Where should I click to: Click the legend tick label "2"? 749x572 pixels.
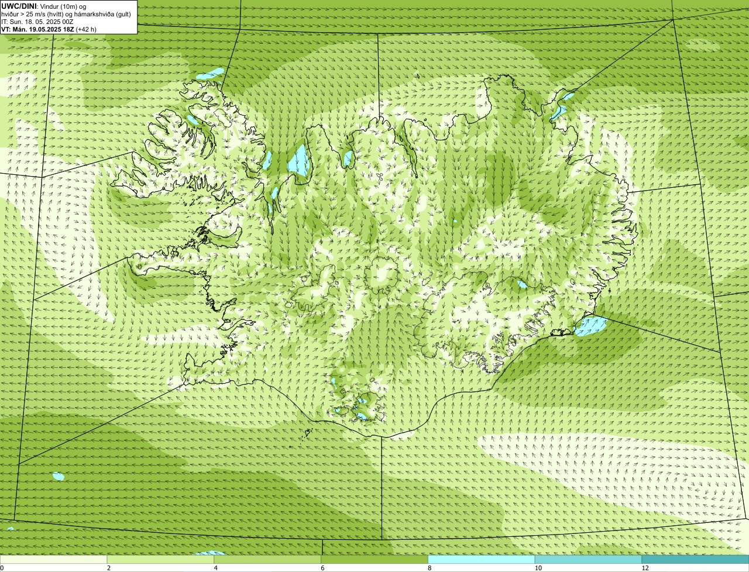pyautogui.click(x=108, y=568)
